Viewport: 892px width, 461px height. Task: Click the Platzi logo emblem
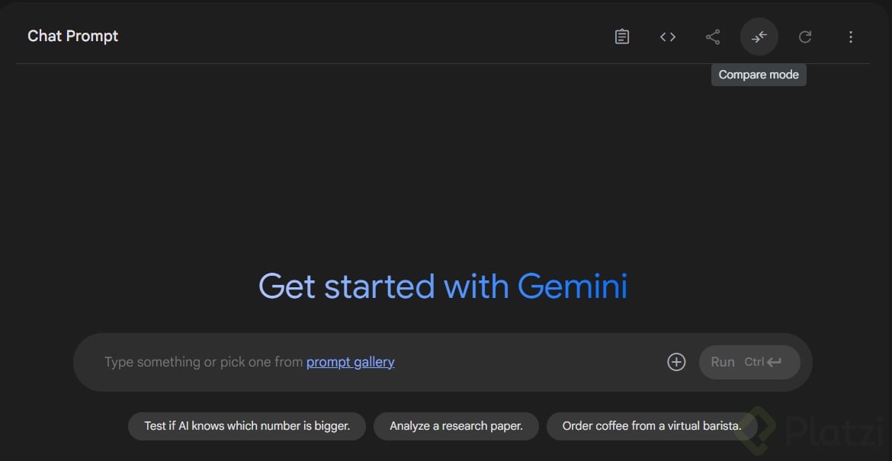[757, 429]
